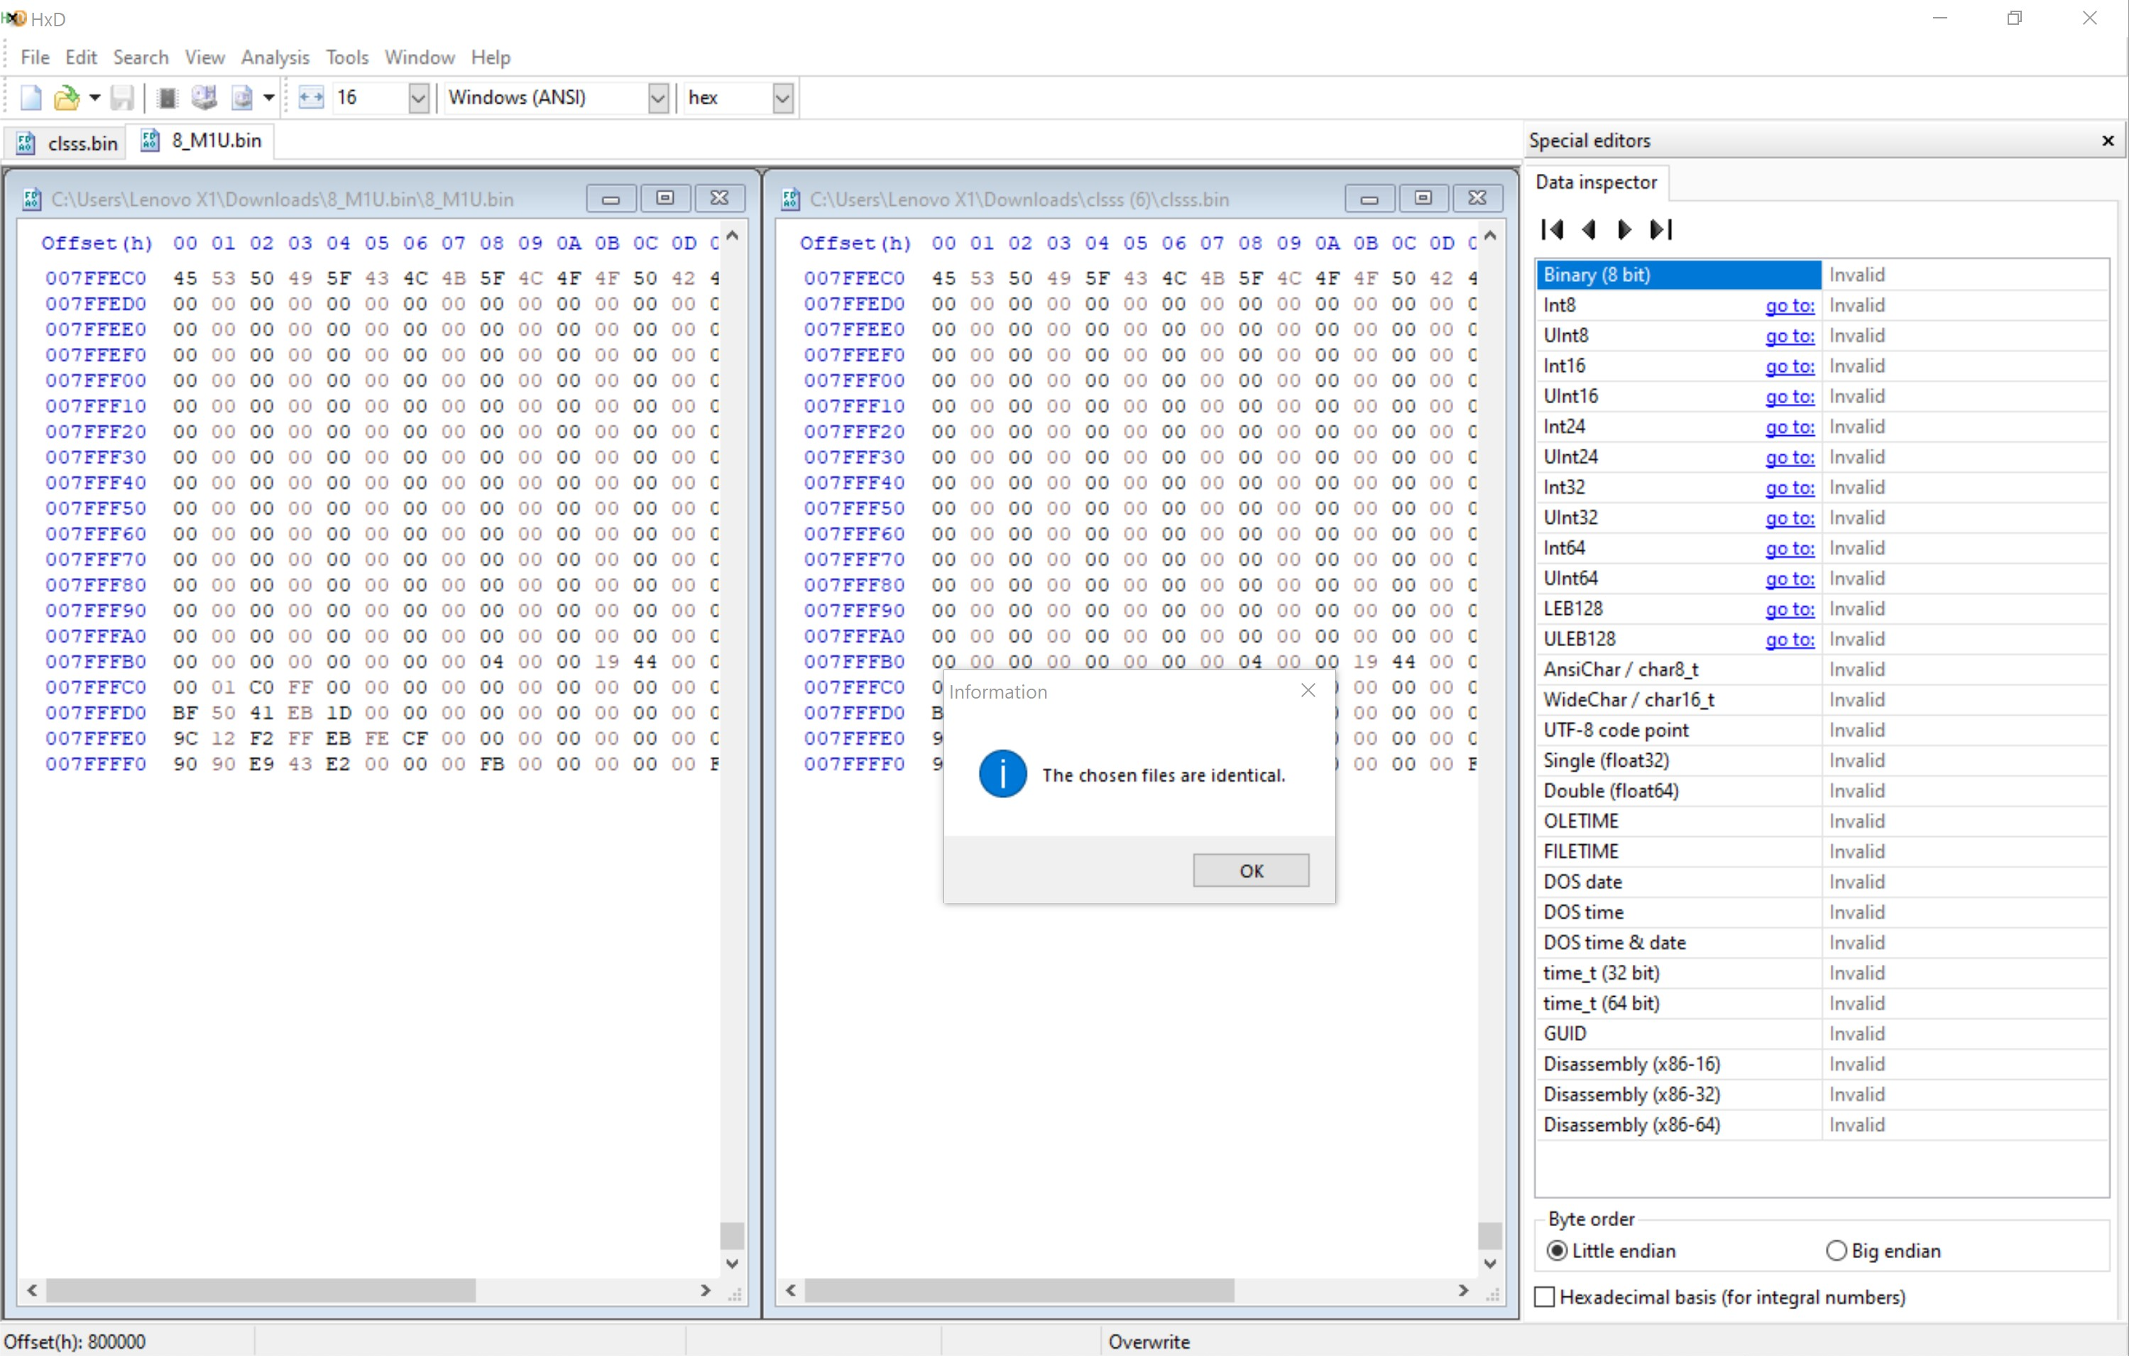The width and height of the screenshot is (2129, 1356).
Task: Click the bytes-per-row width icon
Action: pos(310,97)
